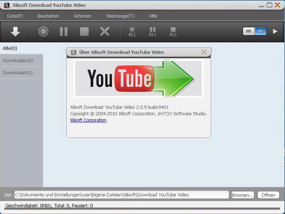Stop all downloads
This screenshot has height=214, width=285.
173,32
